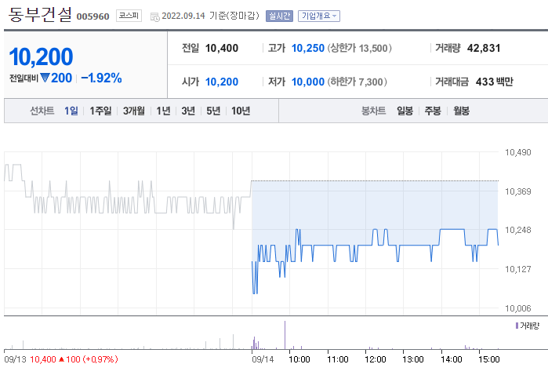
Task: Select the 10년 line chart tab
Action: pyautogui.click(x=241, y=111)
